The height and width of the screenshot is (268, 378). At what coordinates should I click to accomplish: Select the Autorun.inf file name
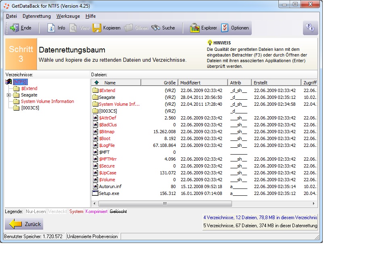coord(110,186)
